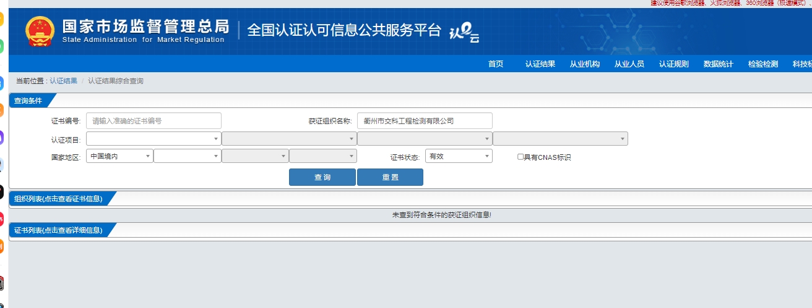This screenshot has height=308, width=812.
Task: Click 认证结果综合查询 breadcrumb text
Action: [116, 81]
